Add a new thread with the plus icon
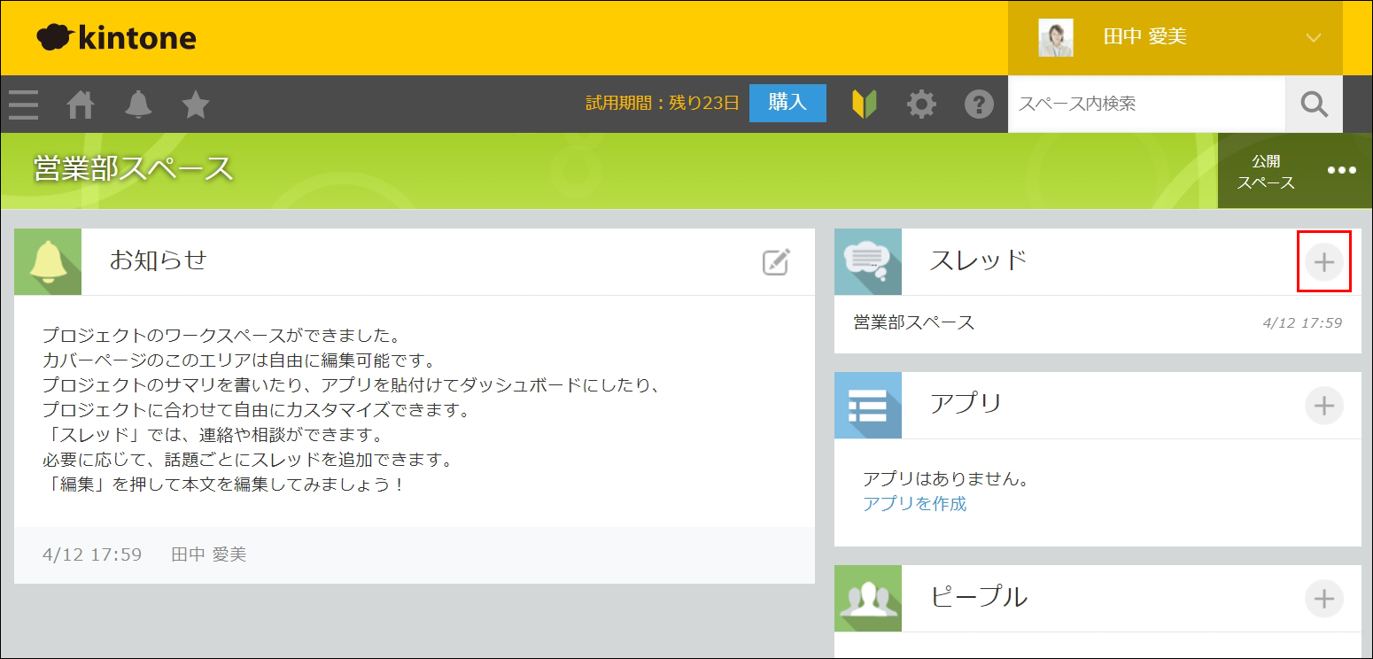The image size is (1373, 659). coord(1324,261)
